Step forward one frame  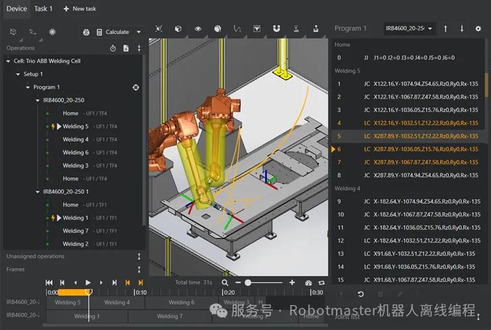click(101, 282)
